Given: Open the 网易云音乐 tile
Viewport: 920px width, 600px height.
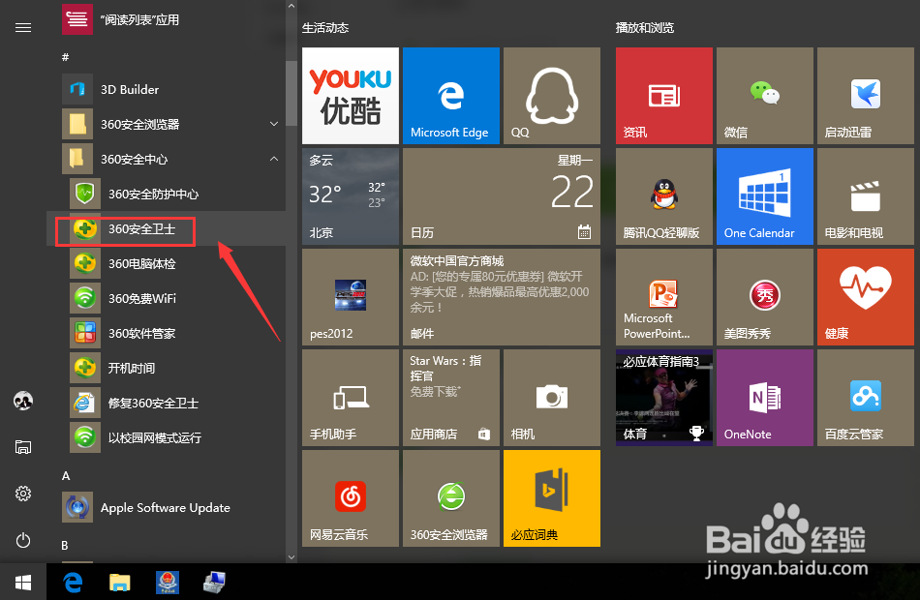Looking at the screenshot, I should 350,497.
